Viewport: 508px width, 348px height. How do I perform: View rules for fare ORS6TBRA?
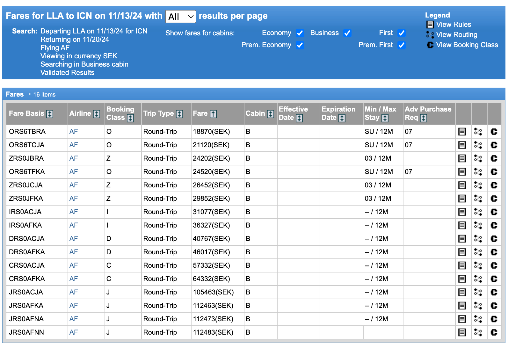462,132
